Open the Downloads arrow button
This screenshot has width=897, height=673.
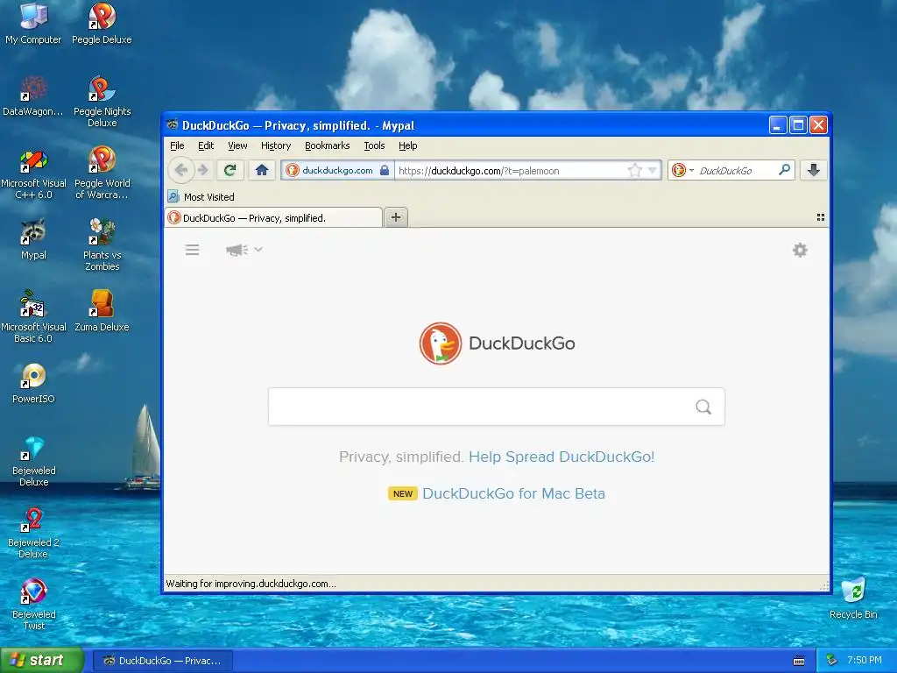[x=814, y=170]
